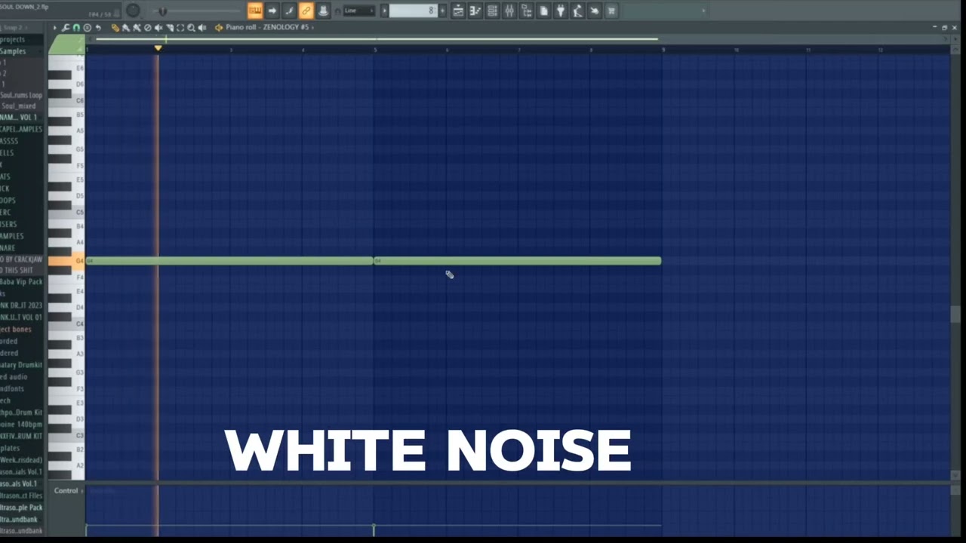The image size is (966, 543).
Task: Click the highlighted G4 piano key
Action: (x=66, y=261)
